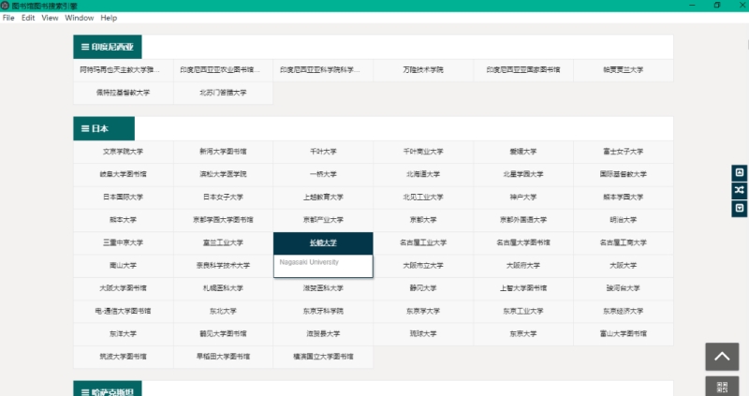Screen dimensions: 749x396
Task: Open 京都外国语大学 link
Action: click(x=523, y=220)
